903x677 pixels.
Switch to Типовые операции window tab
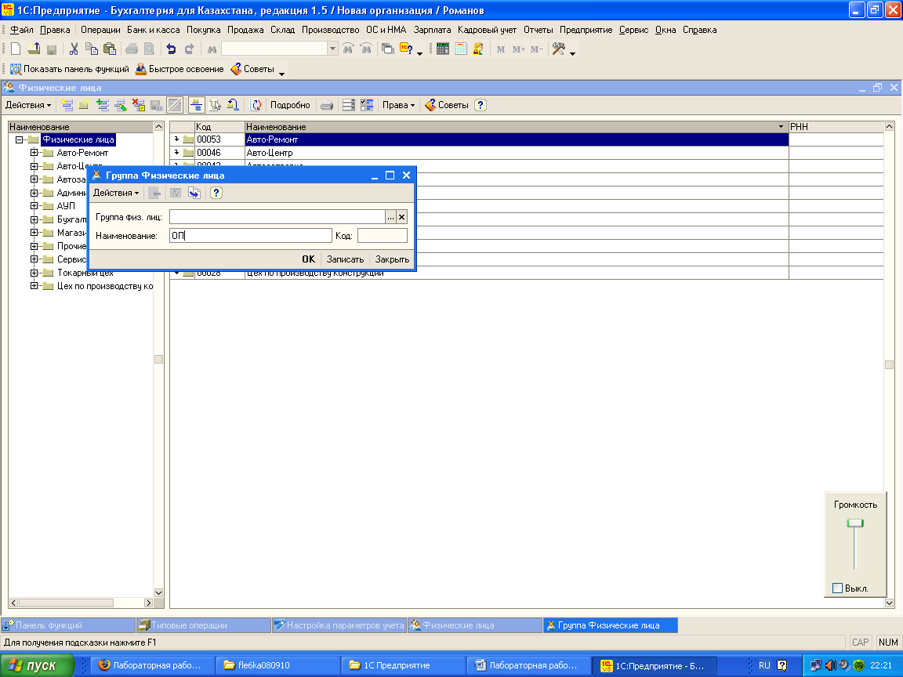203,625
